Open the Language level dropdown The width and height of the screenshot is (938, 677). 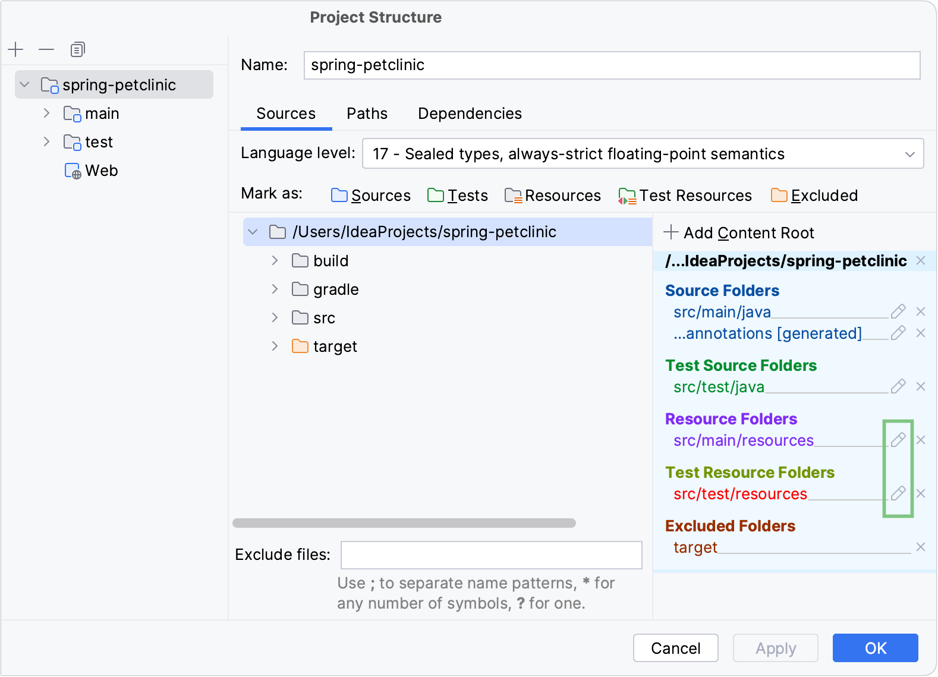point(643,154)
